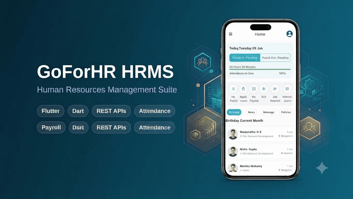The height and width of the screenshot is (199, 353).
Task: Click 'Site Network Development' under Manjunatha H S
Action: [258, 136]
